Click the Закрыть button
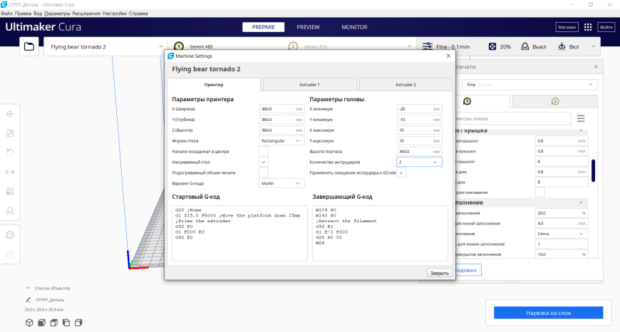 click(438, 273)
